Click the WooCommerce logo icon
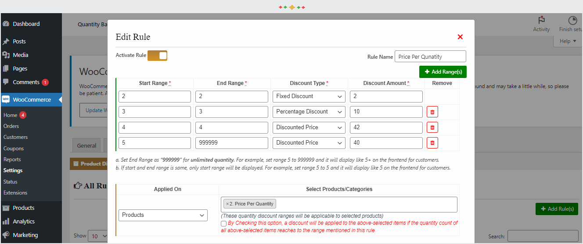This screenshot has height=244, width=583. (x=6, y=99)
